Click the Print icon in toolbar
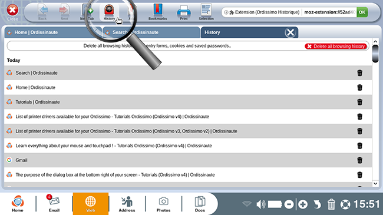The height and width of the screenshot is (215, 383). click(184, 11)
